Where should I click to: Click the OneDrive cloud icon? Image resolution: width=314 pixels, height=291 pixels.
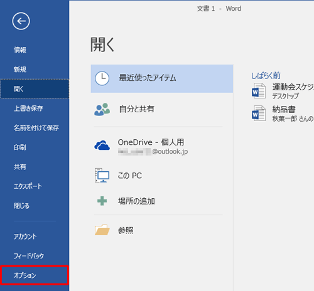coord(102,145)
